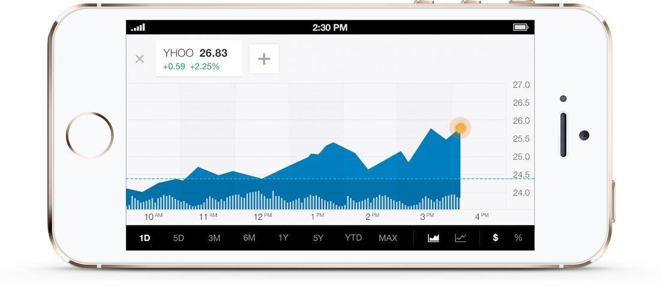Click the 2 PM time axis label

tap(373, 217)
